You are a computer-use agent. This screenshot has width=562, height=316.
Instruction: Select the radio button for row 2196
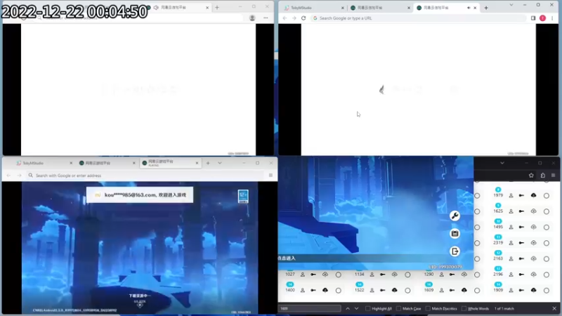pyautogui.click(x=547, y=275)
